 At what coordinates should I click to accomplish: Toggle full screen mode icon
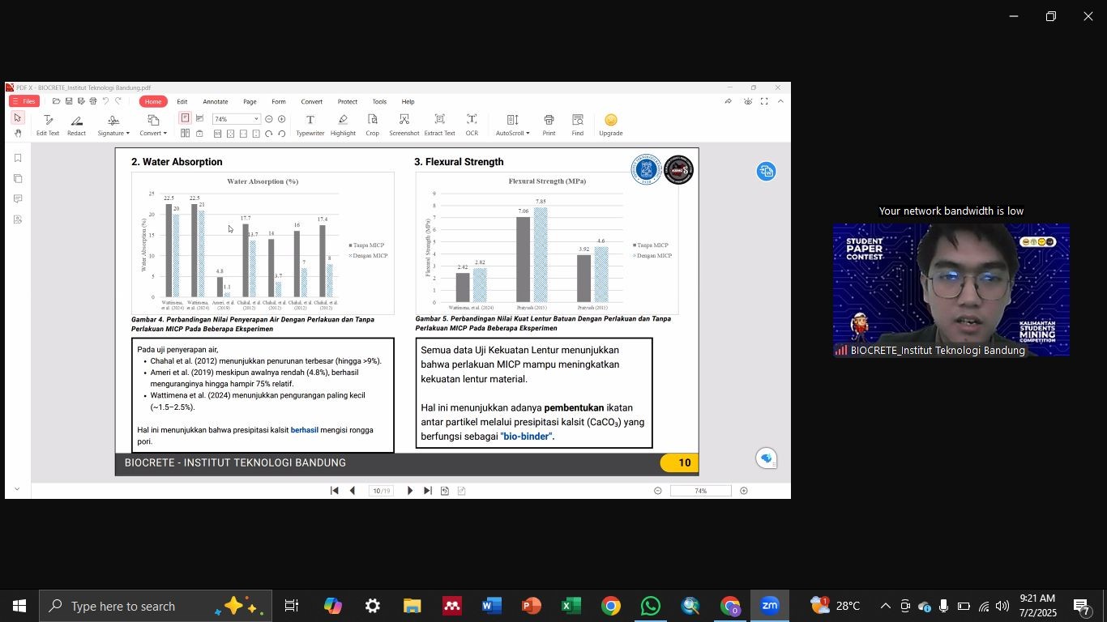(x=764, y=101)
